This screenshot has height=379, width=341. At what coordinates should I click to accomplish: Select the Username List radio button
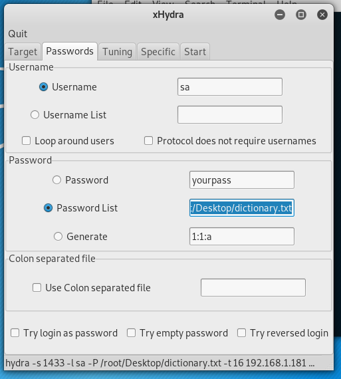tap(35, 115)
